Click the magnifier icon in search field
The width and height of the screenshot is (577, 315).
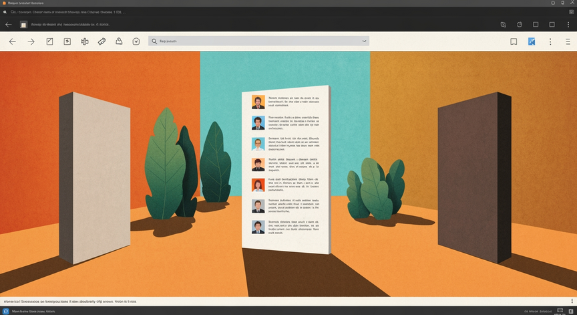[154, 41]
